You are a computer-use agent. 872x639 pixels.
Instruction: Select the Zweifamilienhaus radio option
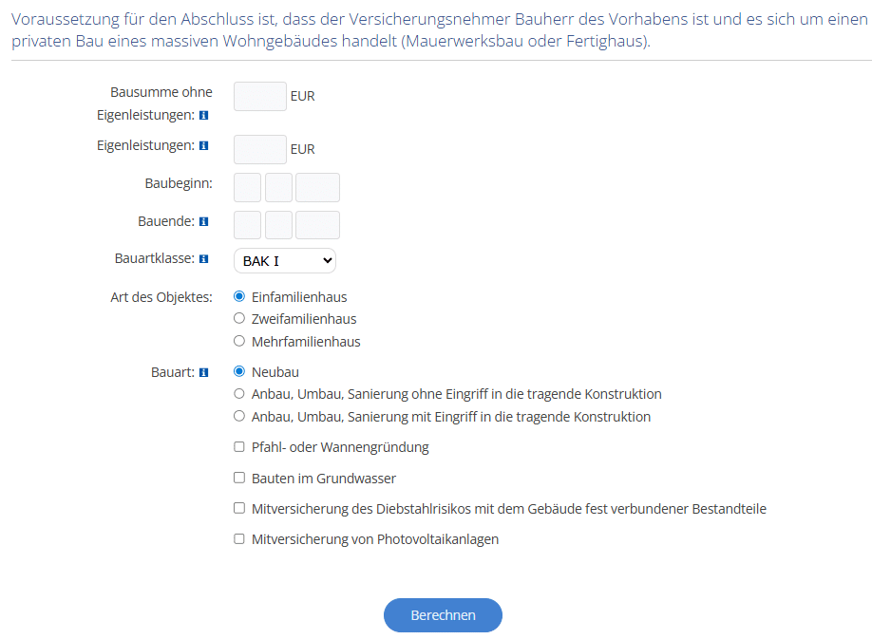239,319
